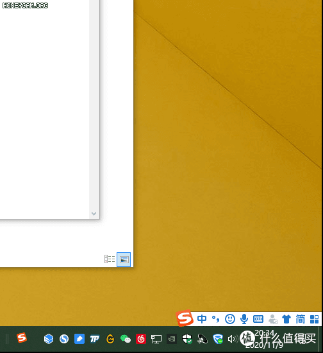Open the yellow circular G tray icon
The height and width of the screenshot is (353, 323).
[110, 339]
